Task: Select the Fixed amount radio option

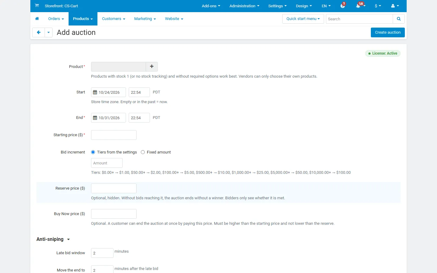Action: 143,152
